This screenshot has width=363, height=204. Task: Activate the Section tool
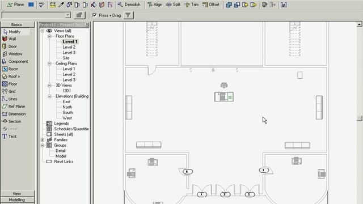tap(12, 121)
